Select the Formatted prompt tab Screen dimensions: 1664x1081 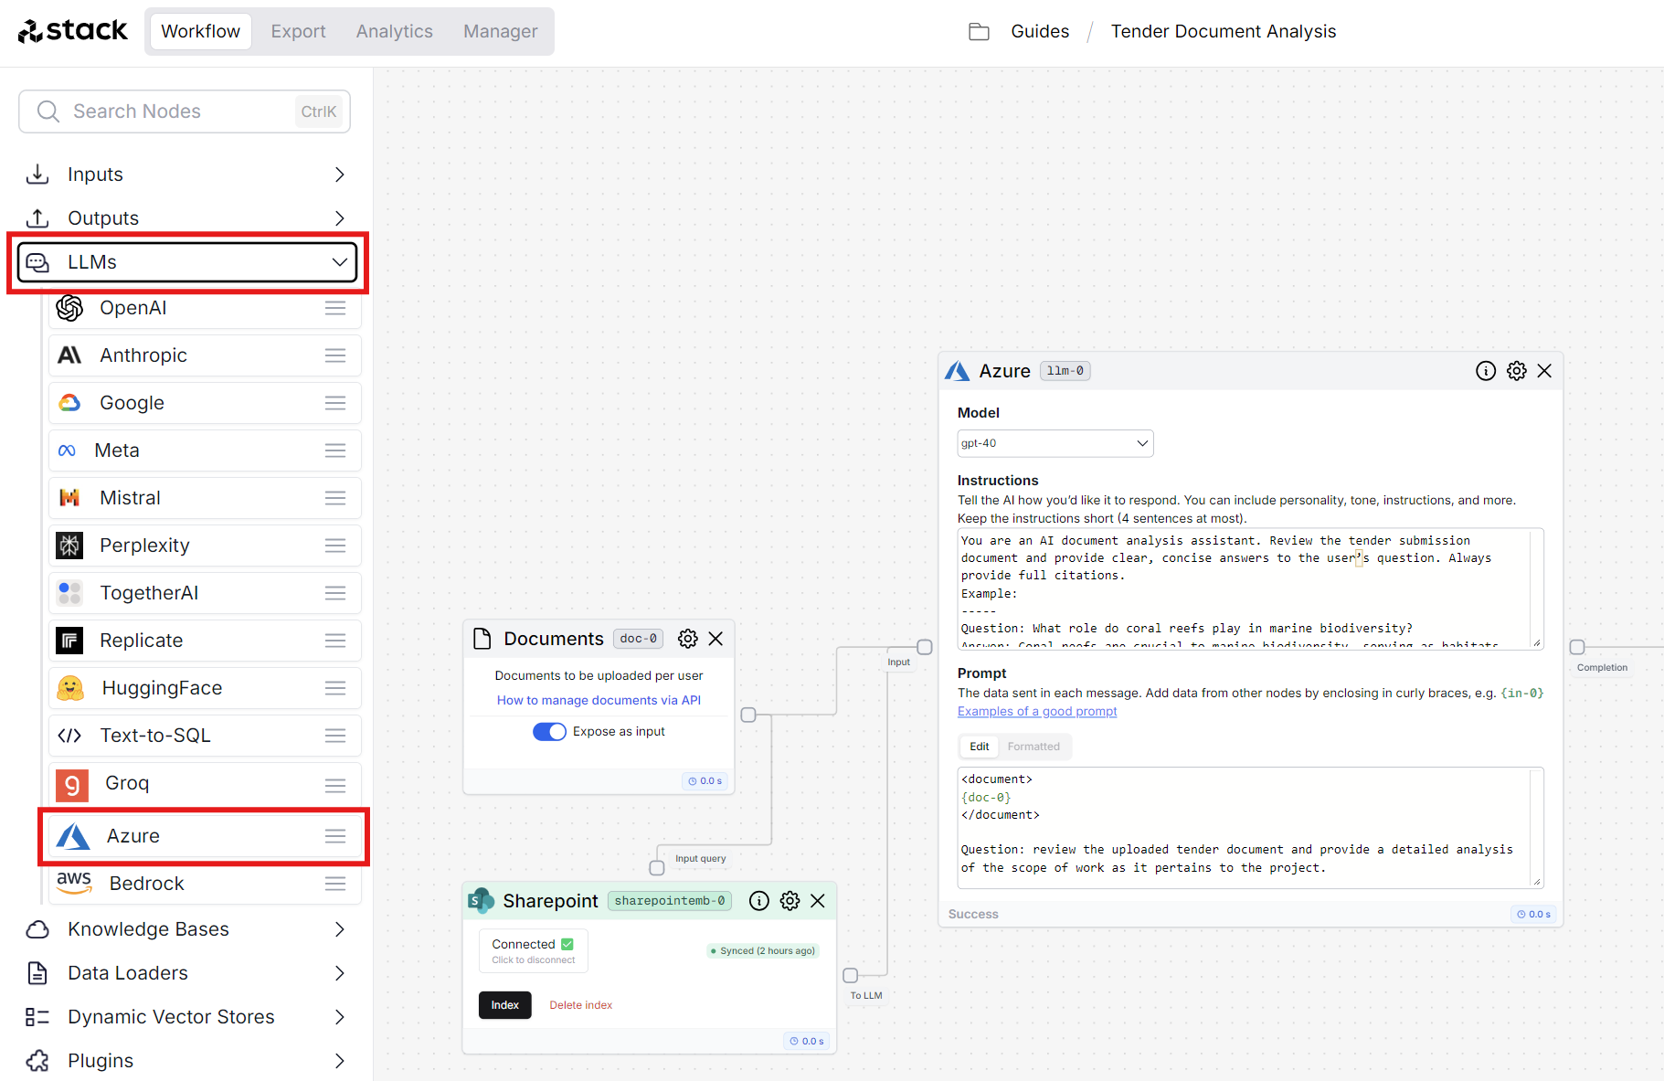[x=1033, y=747]
